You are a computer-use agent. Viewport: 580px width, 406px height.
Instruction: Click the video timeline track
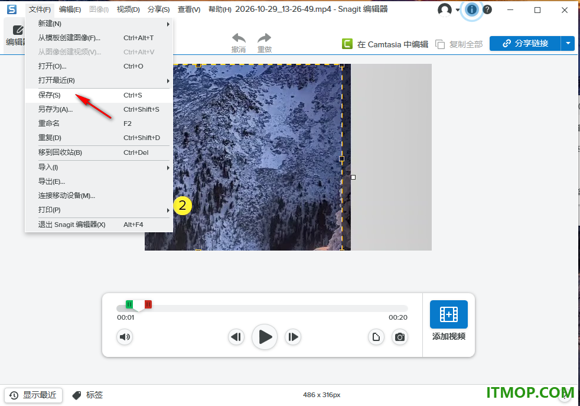point(262,308)
